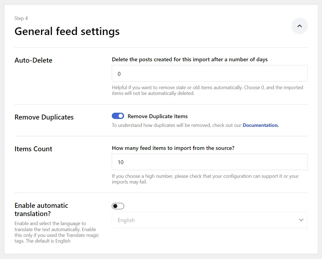Click 'Delete the posts created for this import' label

click(190, 60)
